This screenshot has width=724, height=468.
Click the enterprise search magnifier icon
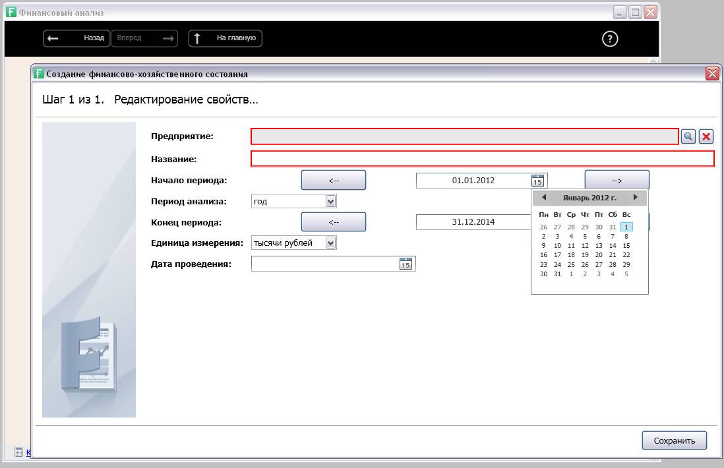pyautogui.click(x=688, y=136)
